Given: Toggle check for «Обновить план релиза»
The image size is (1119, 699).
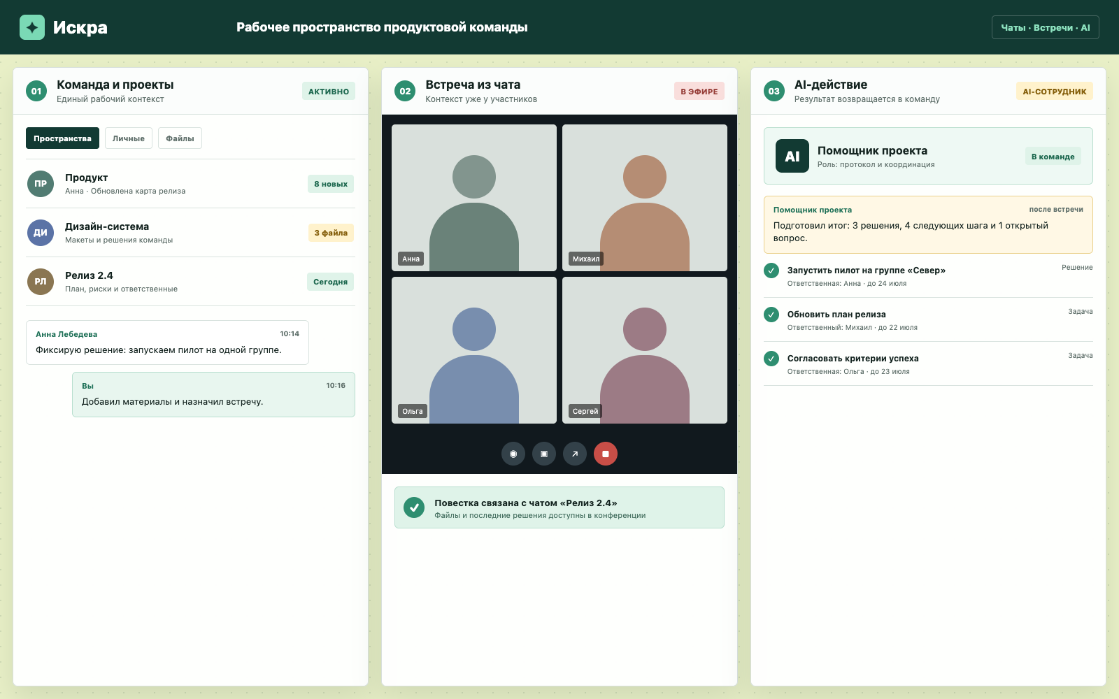Looking at the screenshot, I should 771,315.
